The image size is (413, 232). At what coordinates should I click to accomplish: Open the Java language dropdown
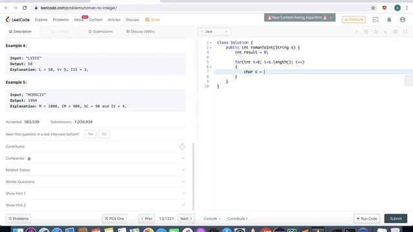pyautogui.click(x=214, y=32)
